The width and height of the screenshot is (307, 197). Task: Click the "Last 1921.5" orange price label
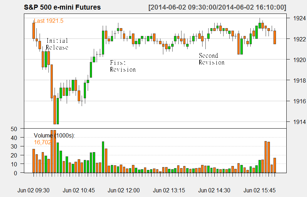tap(49, 21)
